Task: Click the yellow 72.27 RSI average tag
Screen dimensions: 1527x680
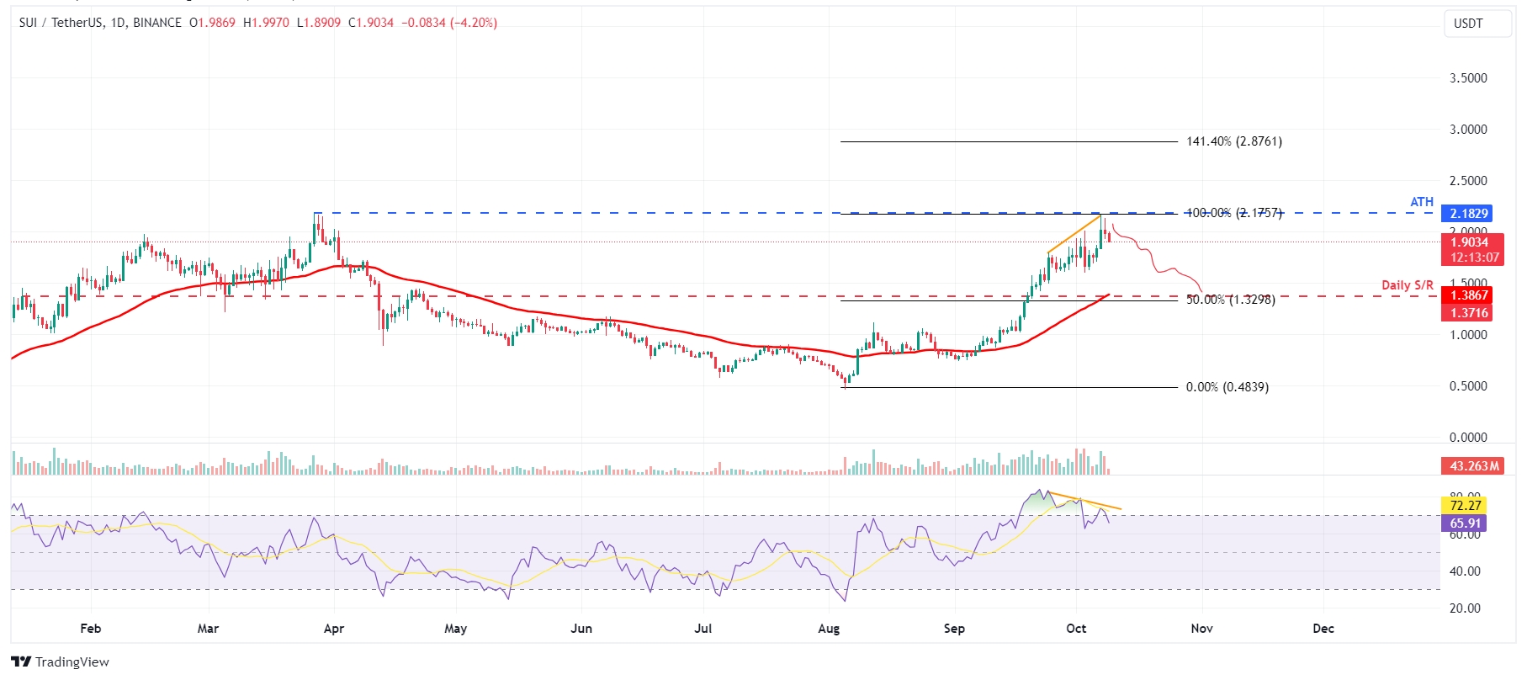Action: pyautogui.click(x=1466, y=506)
